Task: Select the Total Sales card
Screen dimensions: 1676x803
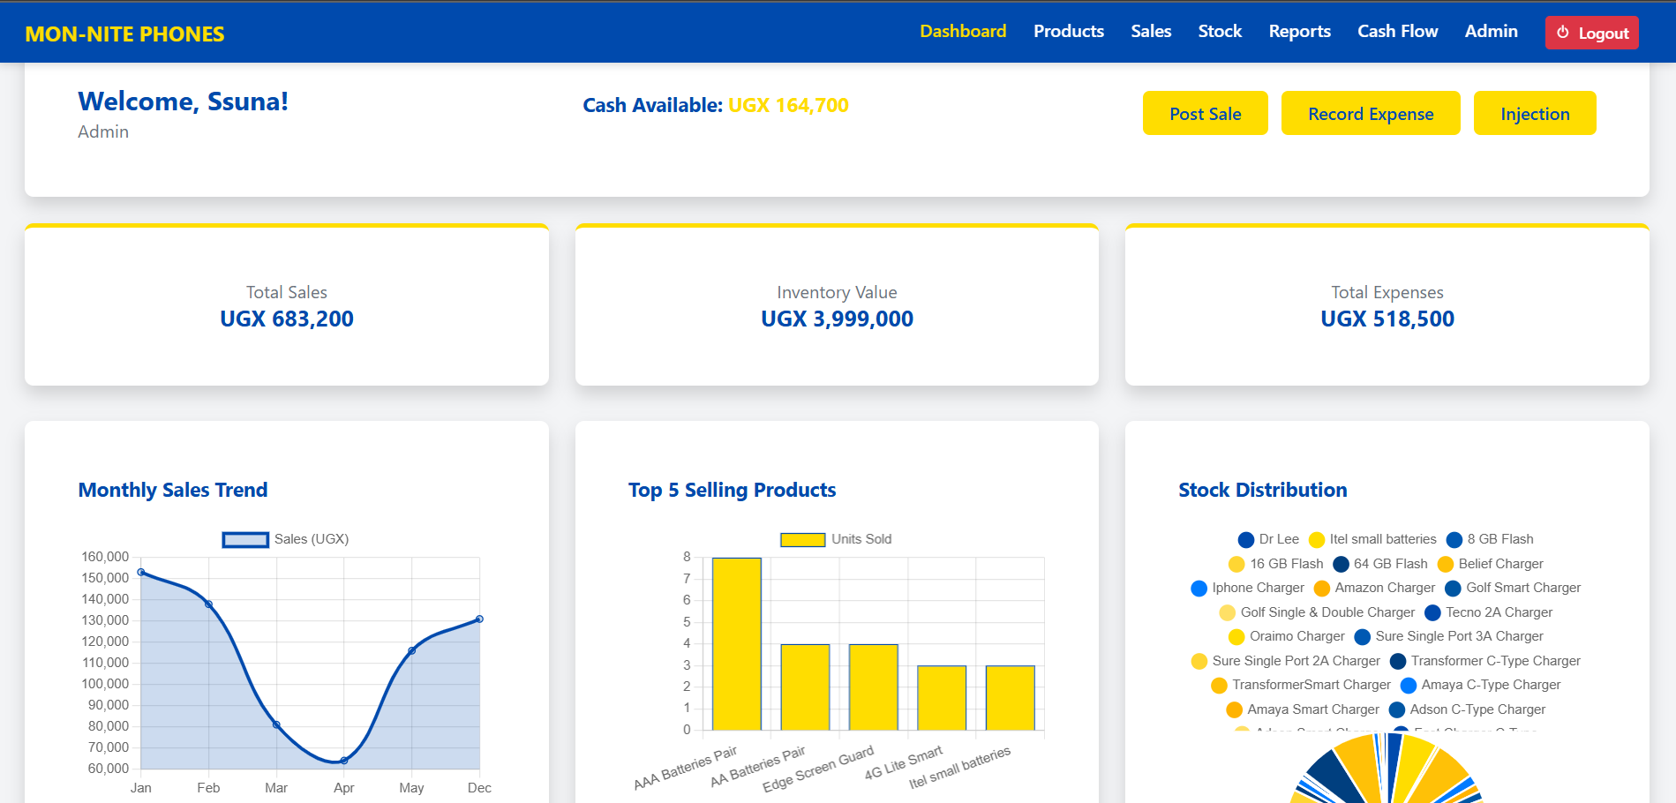Action: click(x=287, y=305)
